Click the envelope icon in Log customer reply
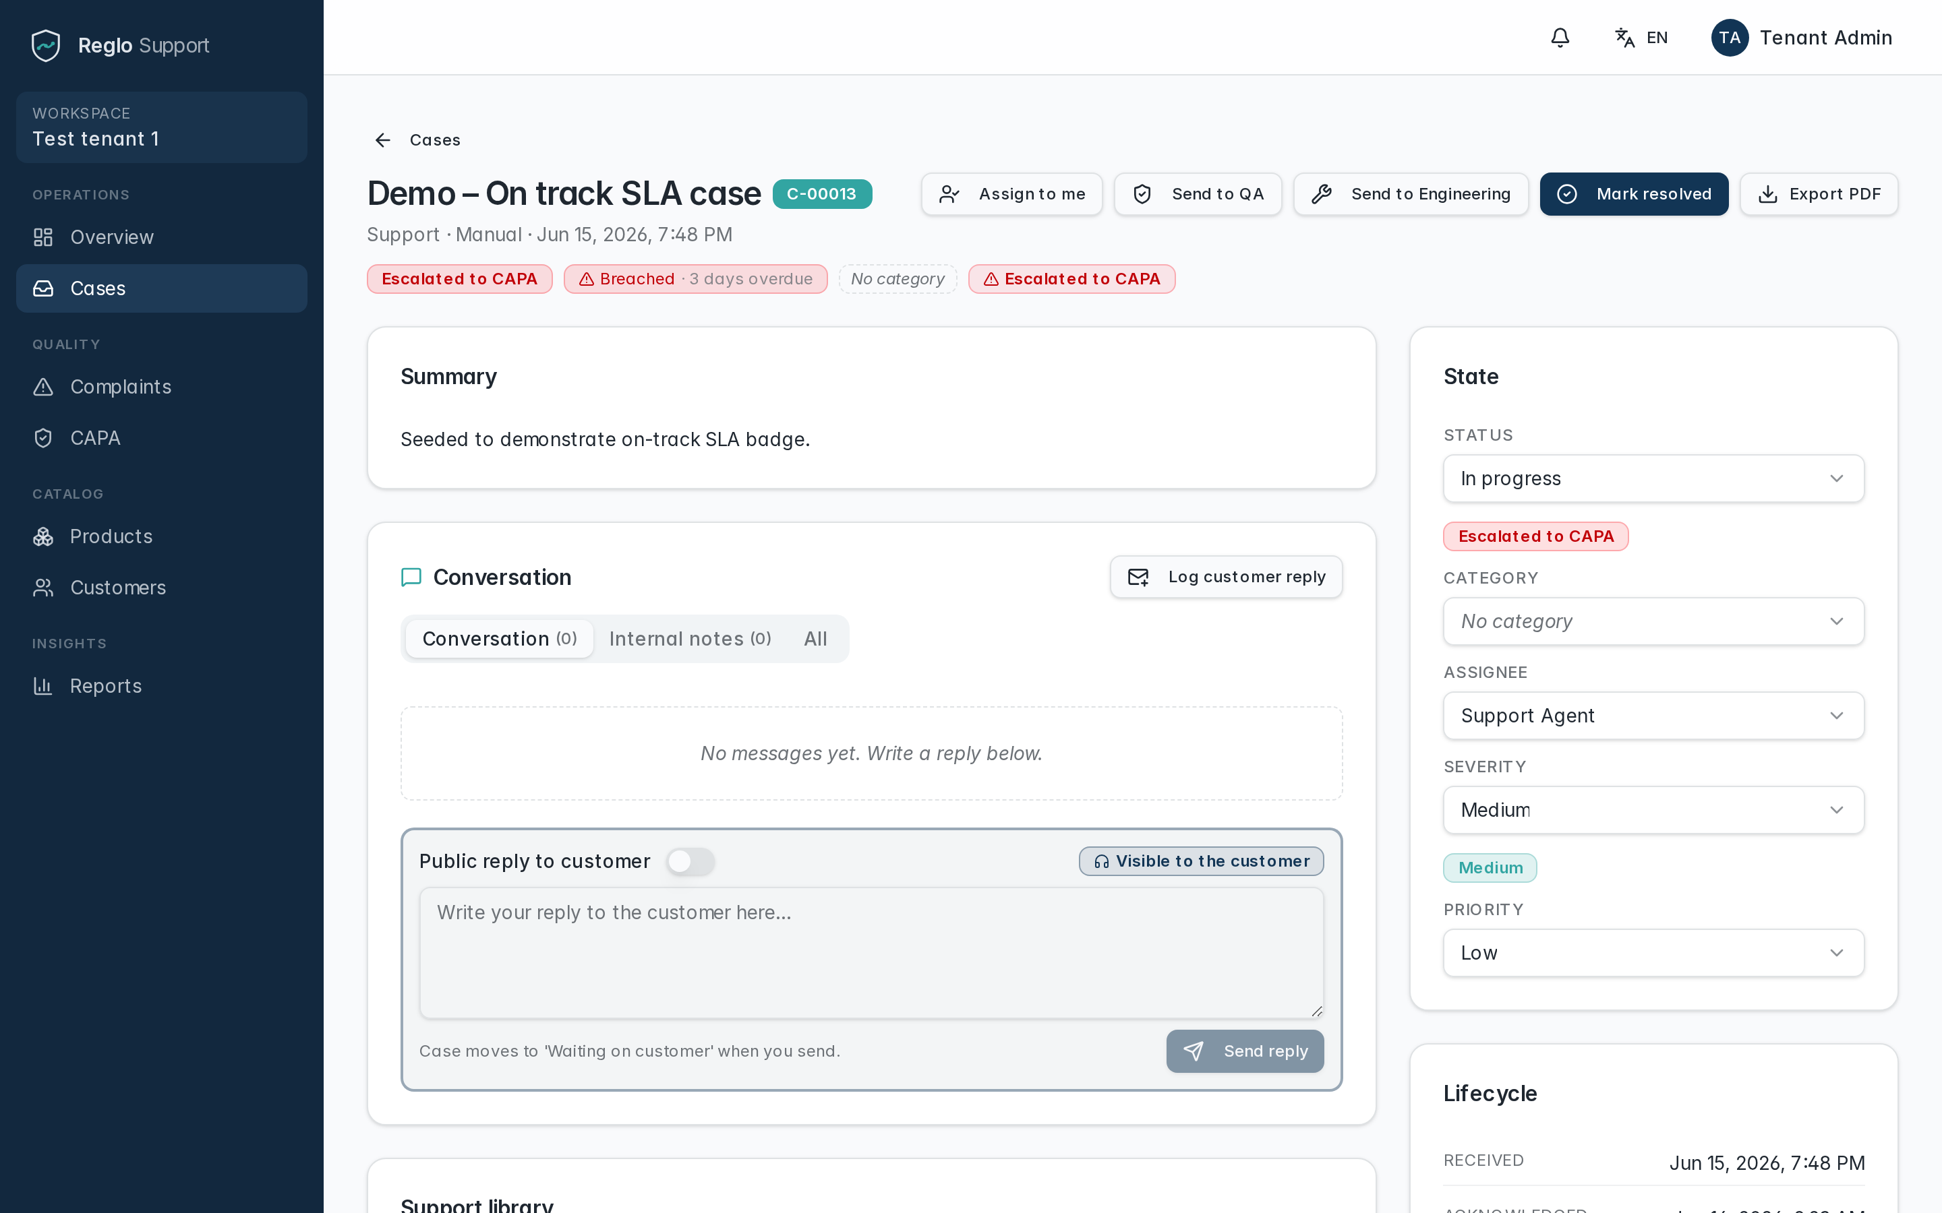This screenshot has height=1213, width=1942. pyautogui.click(x=1138, y=577)
